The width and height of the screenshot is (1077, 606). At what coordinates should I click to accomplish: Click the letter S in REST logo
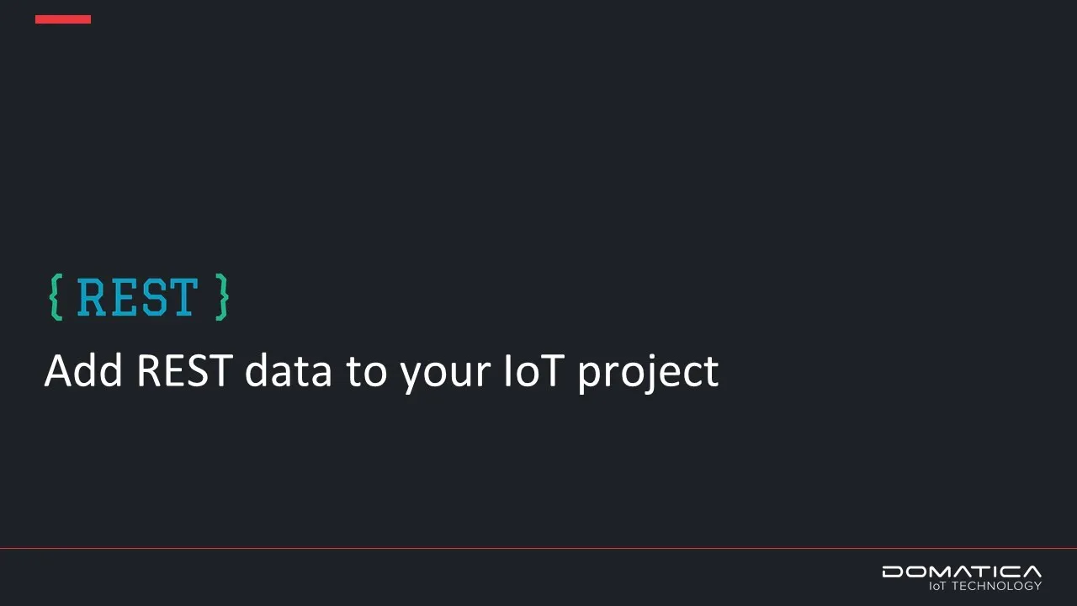[152, 298]
